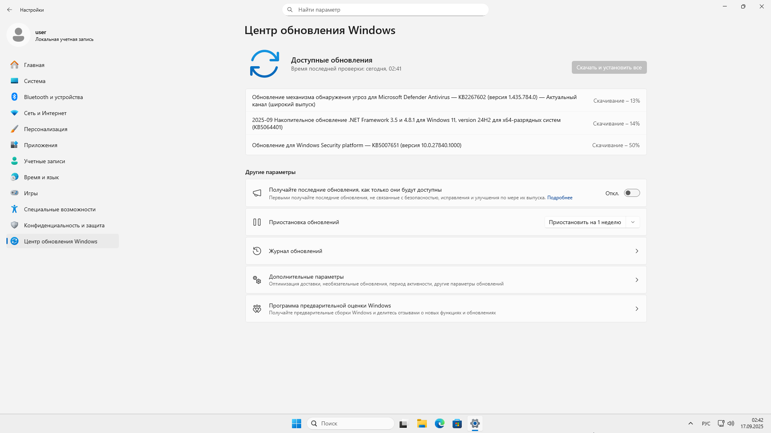The width and height of the screenshot is (771, 433).
Task: Open the Система settings section
Action: (63, 81)
